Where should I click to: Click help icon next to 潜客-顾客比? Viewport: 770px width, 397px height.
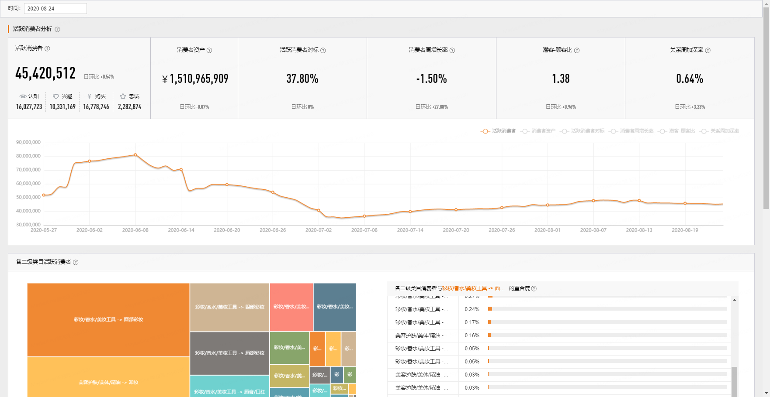[577, 50]
